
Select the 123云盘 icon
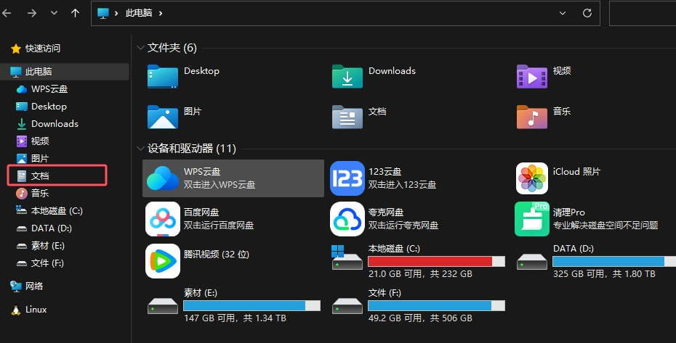point(347,178)
